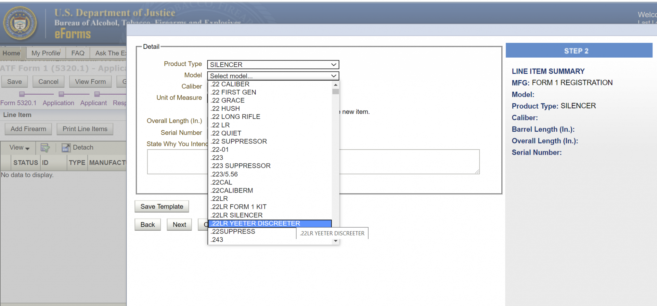The height and width of the screenshot is (306, 657).
Task: Open the Product Type SILENCER dropdown
Action: click(x=273, y=65)
